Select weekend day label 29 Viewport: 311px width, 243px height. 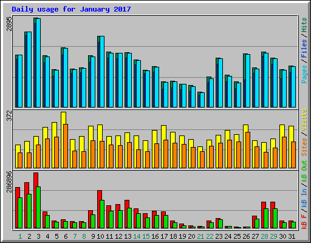(273, 236)
